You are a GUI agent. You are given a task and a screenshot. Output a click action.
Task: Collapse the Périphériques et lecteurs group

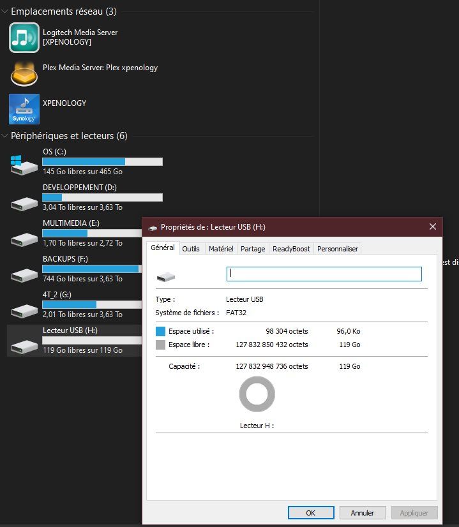(x=4, y=136)
